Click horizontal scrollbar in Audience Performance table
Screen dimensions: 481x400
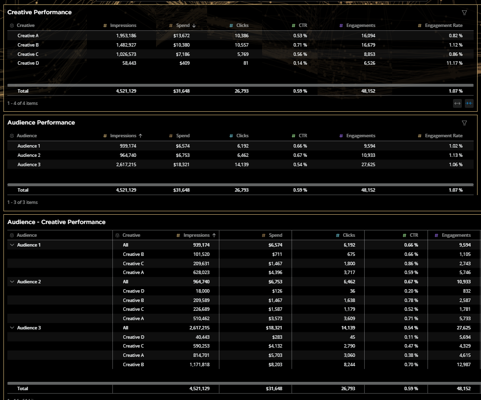coord(240,185)
